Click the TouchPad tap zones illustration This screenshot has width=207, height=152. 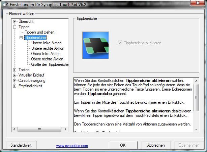tap(96, 45)
